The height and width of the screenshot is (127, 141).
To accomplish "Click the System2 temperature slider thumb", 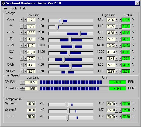I will click(x=68, y=111).
